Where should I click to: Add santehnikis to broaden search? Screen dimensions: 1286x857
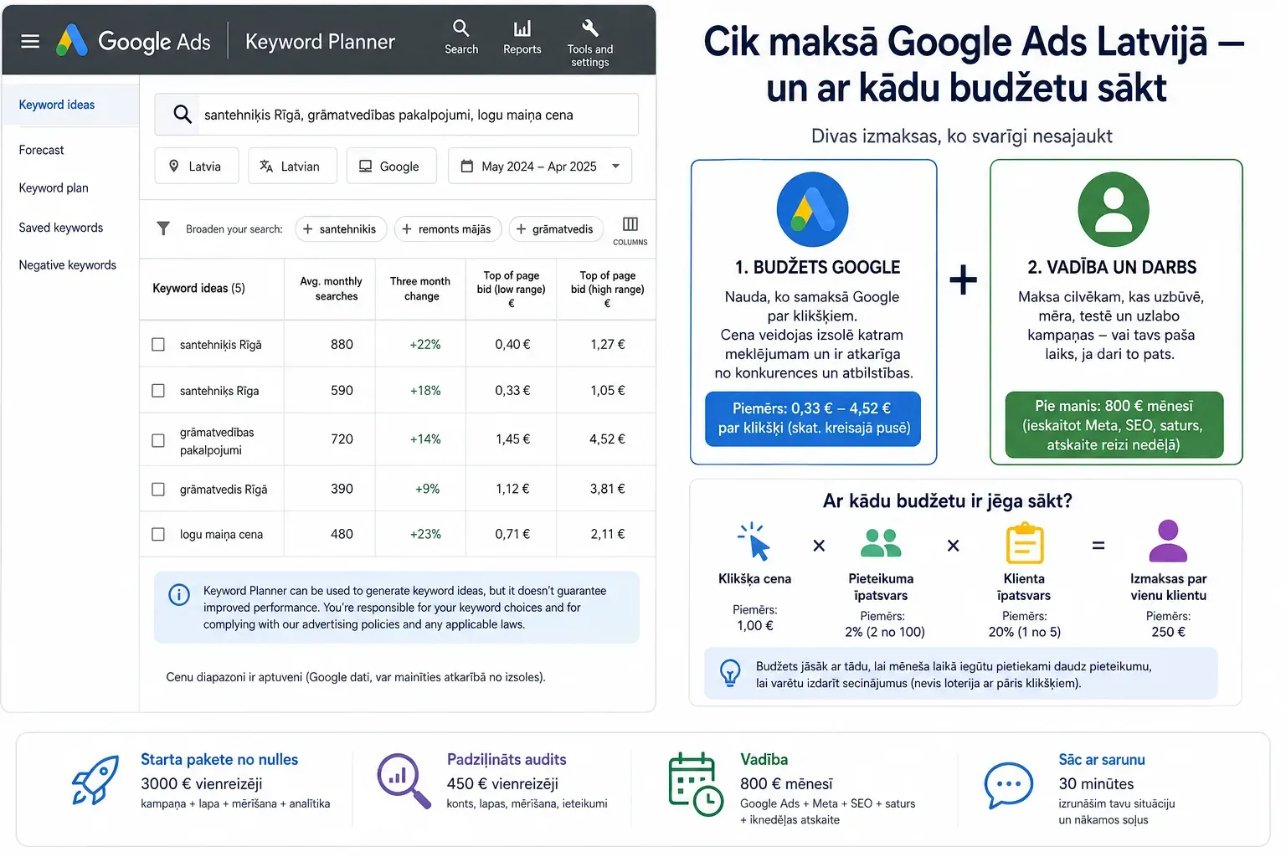coord(340,228)
